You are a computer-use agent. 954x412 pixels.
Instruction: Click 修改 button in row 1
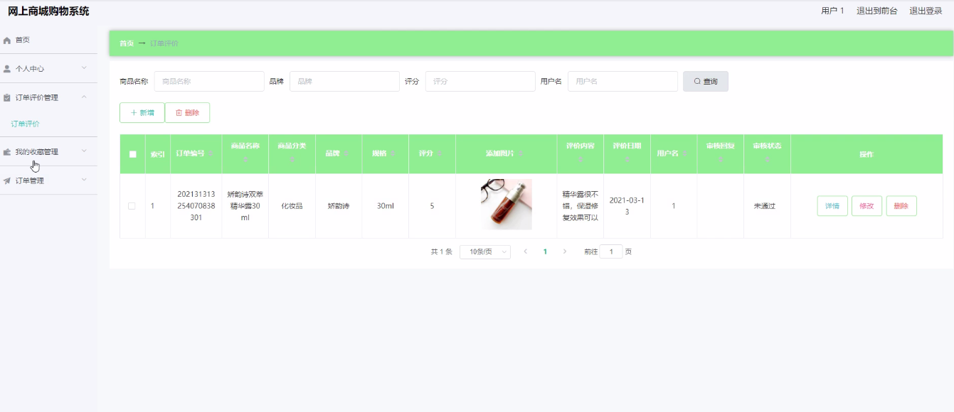[x=866, y=206]
